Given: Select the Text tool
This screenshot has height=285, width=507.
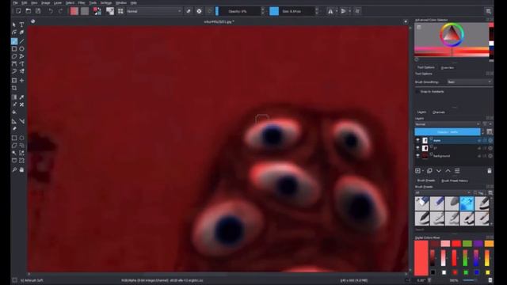Looking at the screenshot, I should point(21,25).
